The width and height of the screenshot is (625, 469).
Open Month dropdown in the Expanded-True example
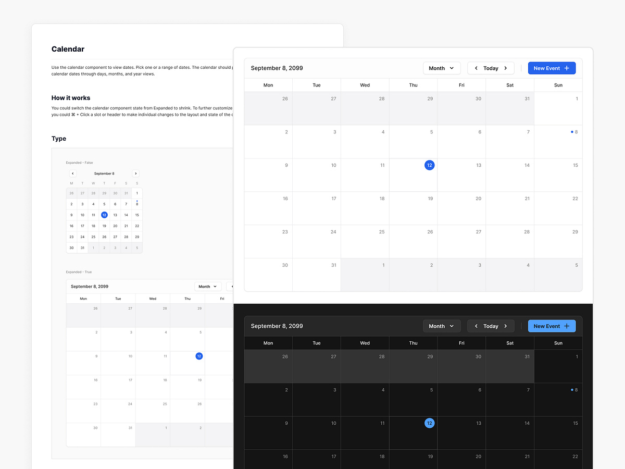click(207, 286)
